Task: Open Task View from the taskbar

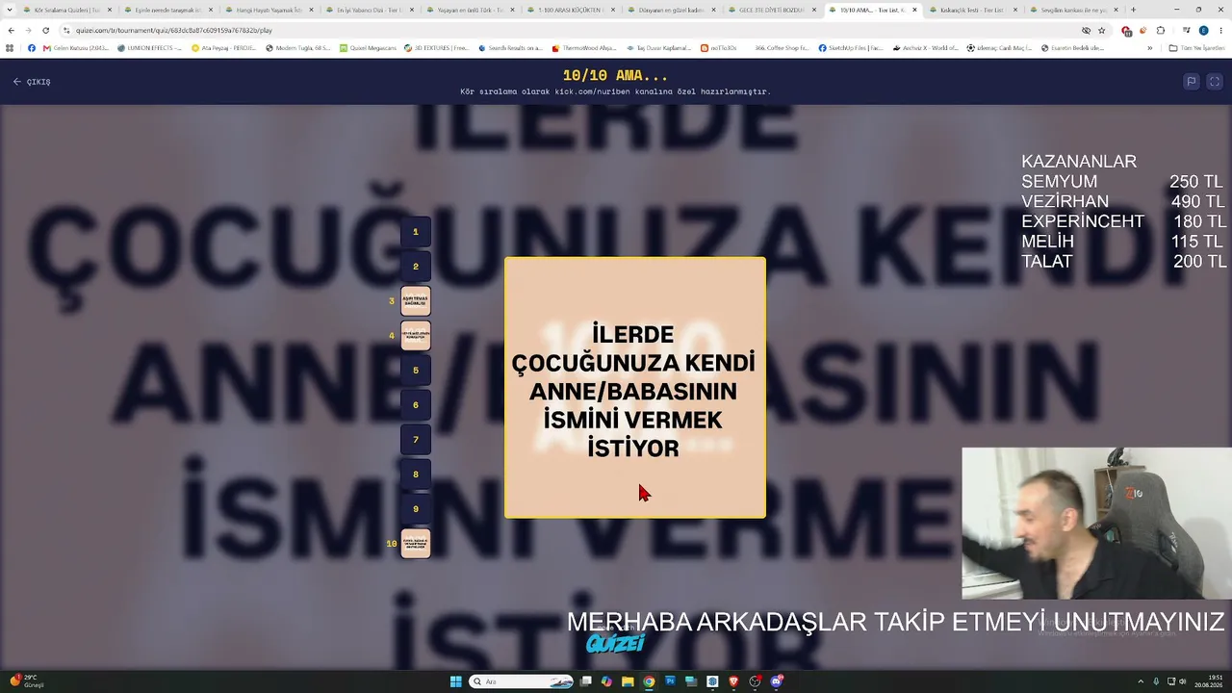Action: tap(586, 681)
